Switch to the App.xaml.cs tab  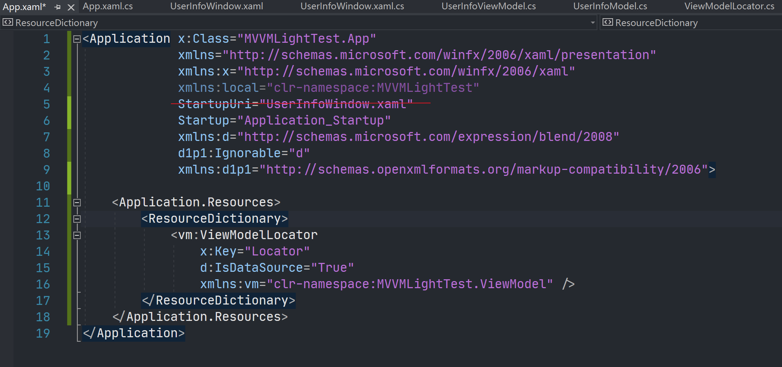[108, 6]
